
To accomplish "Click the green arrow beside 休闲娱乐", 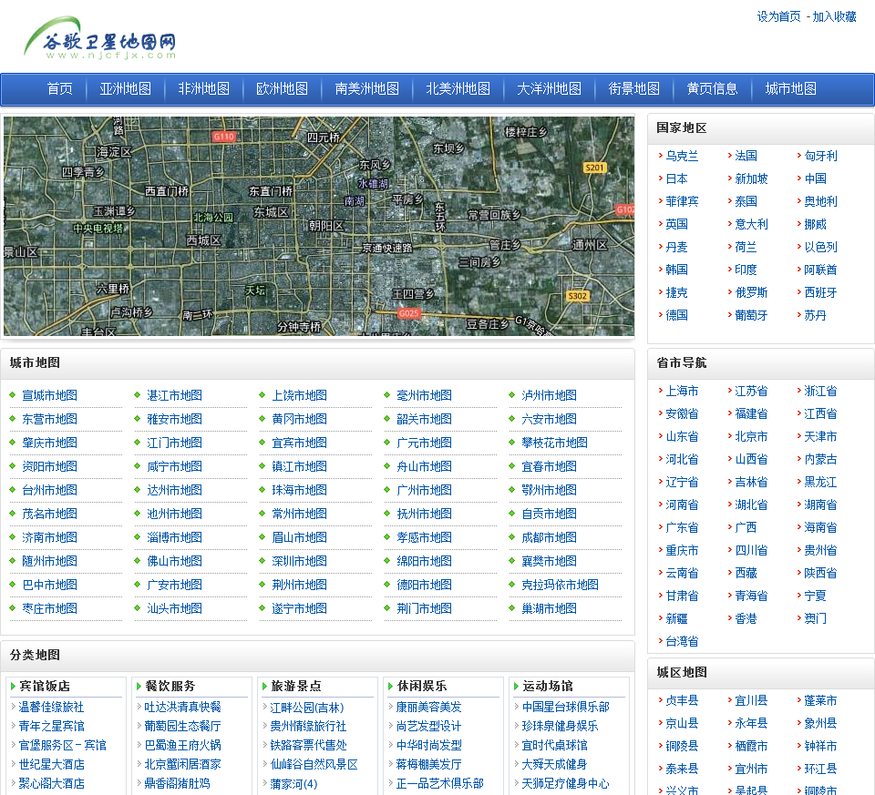I will [390, 687].
